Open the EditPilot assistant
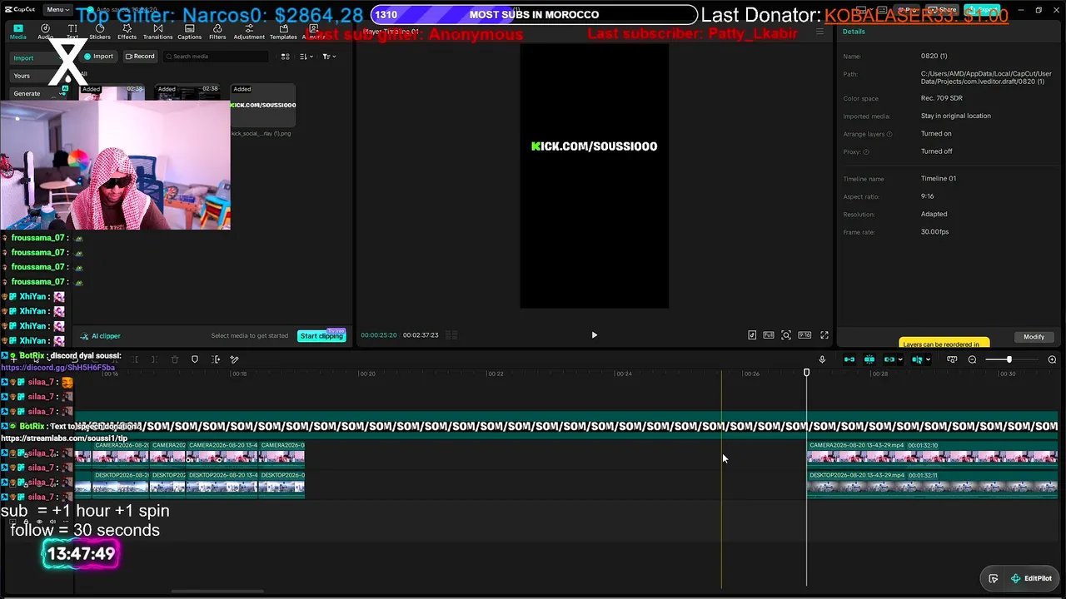The width and height of the screenshot is (1066, 599). (x=1031, y=578)
